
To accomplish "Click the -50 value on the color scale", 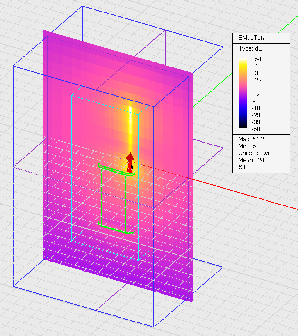I will tap(257, 129).
